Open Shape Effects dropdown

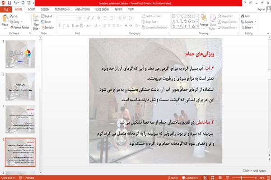click(x=228, y=28)
